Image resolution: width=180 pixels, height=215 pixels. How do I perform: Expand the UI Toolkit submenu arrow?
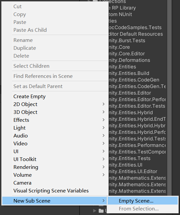[103, 159]
